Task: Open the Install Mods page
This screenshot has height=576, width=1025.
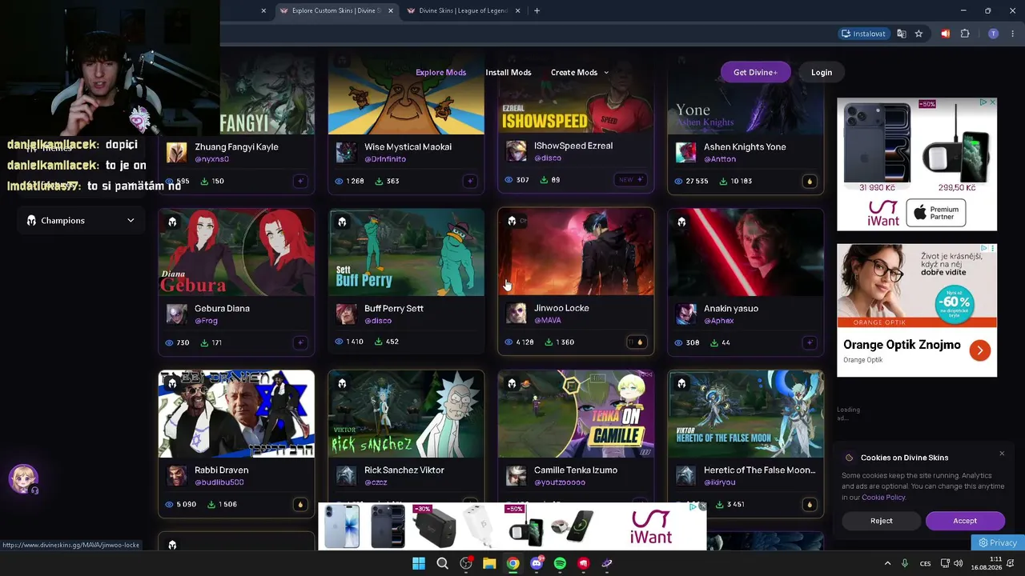Action: coord(508,72)
